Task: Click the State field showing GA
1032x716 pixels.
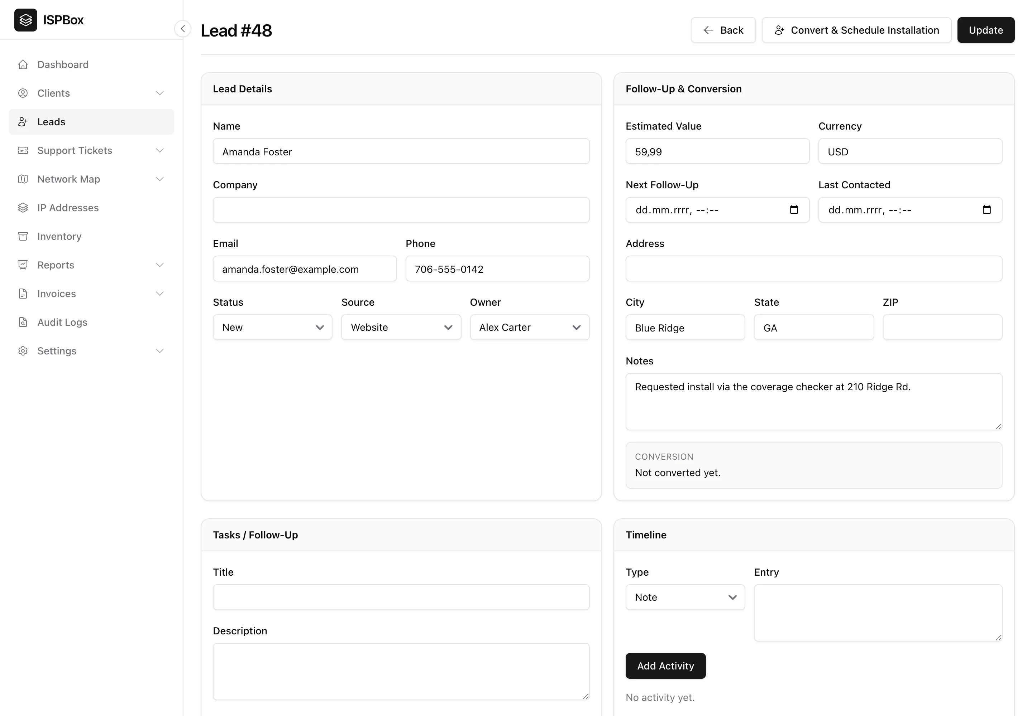Action: (x=814, y=328)
